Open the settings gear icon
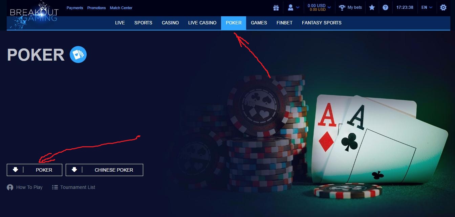The height and width of the screenshot is (217, 455). 443,7
